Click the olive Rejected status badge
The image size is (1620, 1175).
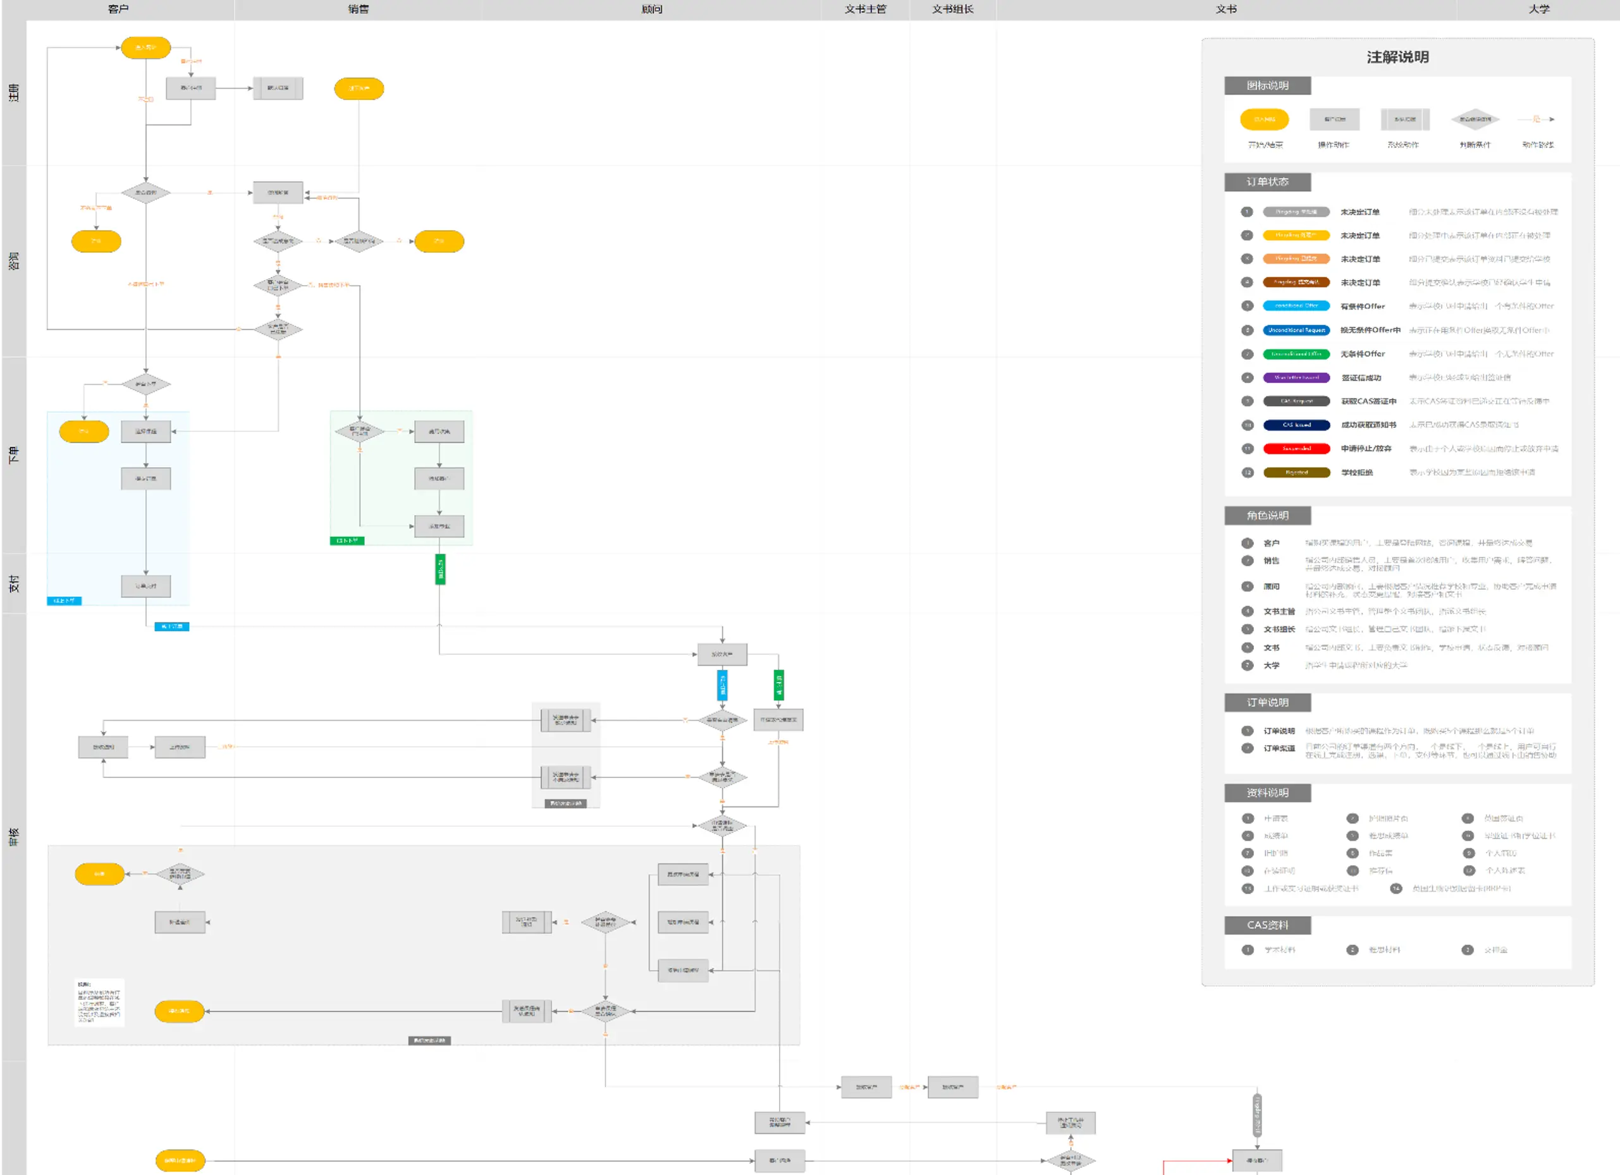[x=1296, y=473]
